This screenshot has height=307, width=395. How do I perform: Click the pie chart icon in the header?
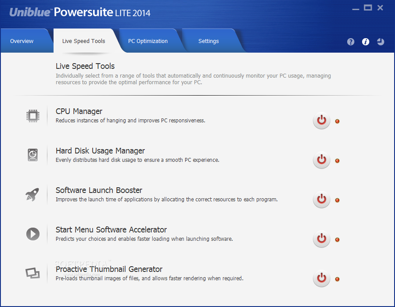tap(381, 42)
